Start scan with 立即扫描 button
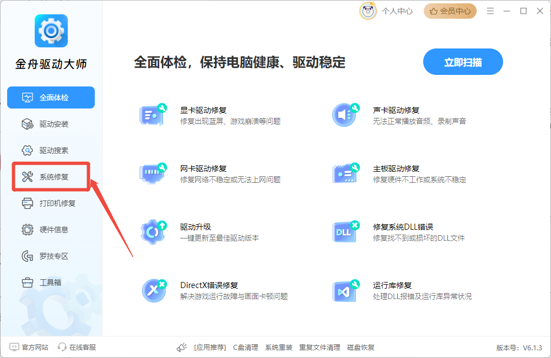Image resolution: width=551 pixels, height=358 pixels. pos(463,62)
